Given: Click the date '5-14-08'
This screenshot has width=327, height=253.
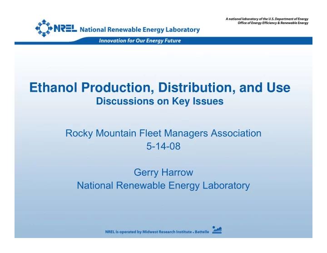Looking at the screenshot, I should click(163, 146).
